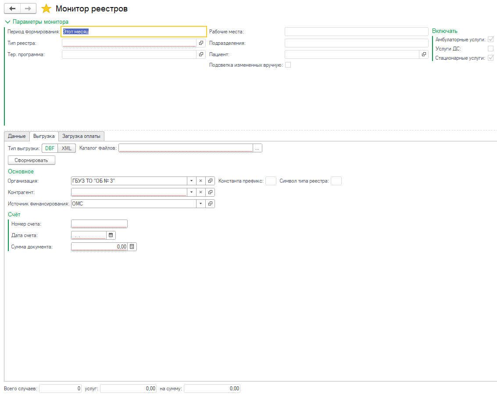Image resolution: width=497 pixels, height=396 pixels.
Task: Click the yellow favorites star icon
Action: 46,9
